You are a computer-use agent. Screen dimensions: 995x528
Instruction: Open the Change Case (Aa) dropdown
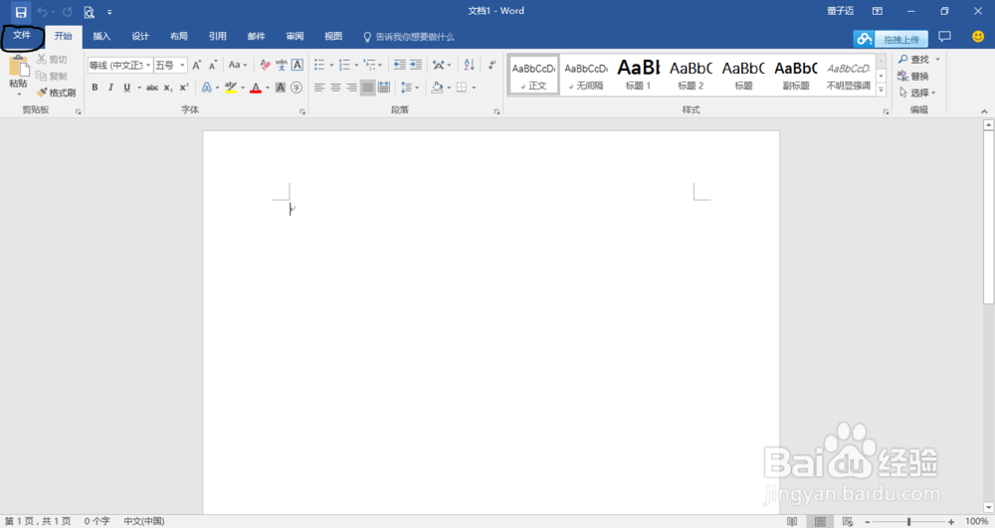pyautogui.click(x=238, y=65)
